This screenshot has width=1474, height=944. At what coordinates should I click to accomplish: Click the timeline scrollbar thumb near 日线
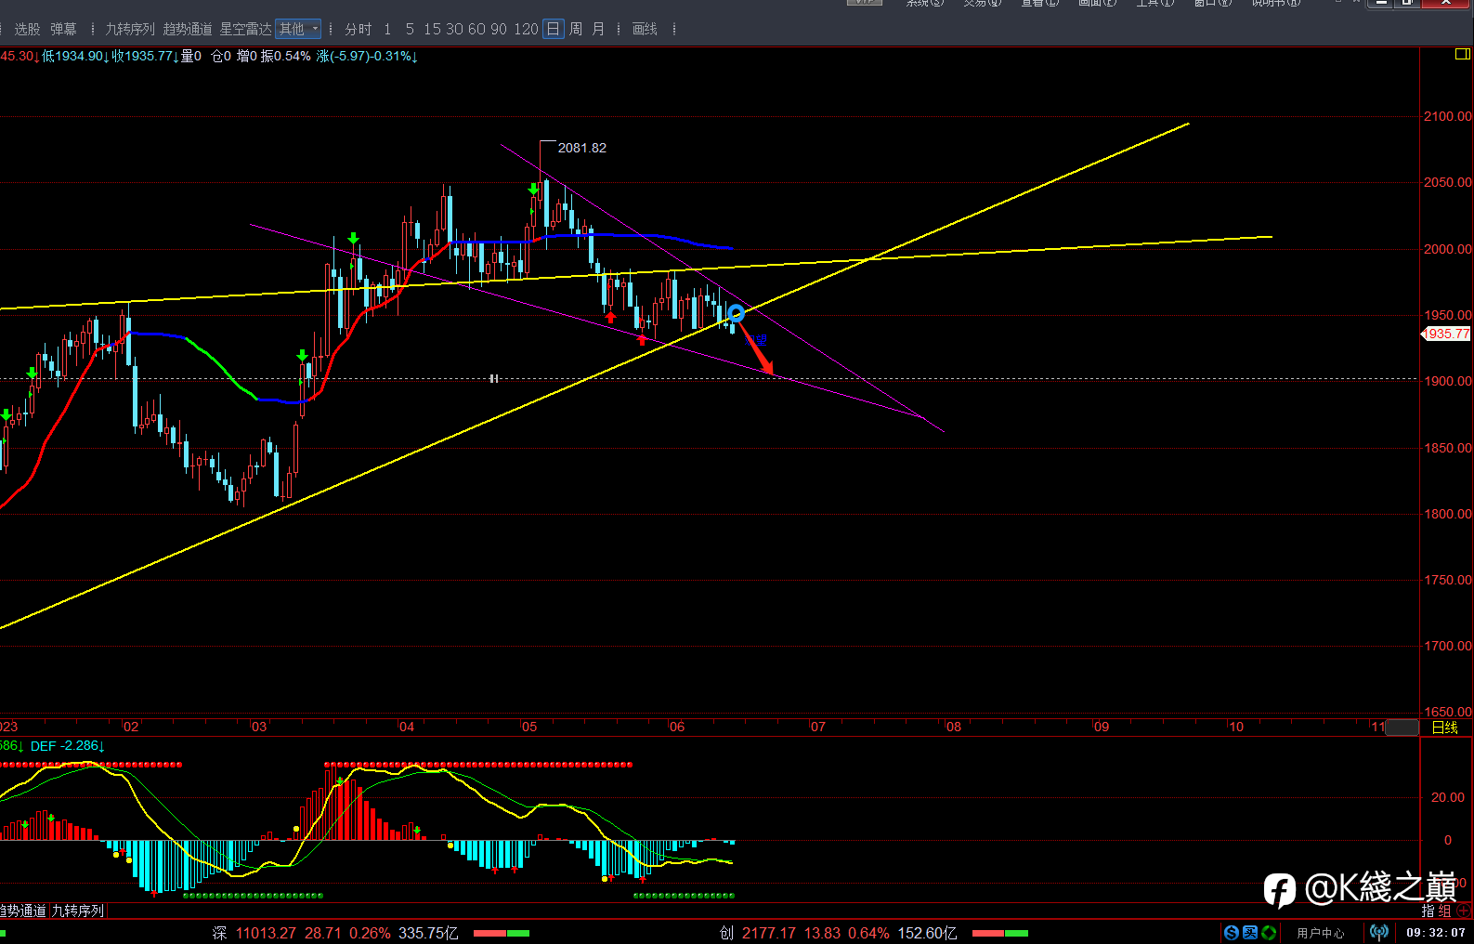pyautogui.click(x=1402, y=728)
